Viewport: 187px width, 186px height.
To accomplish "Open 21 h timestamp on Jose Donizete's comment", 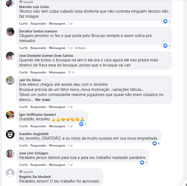I will [71, 72].
